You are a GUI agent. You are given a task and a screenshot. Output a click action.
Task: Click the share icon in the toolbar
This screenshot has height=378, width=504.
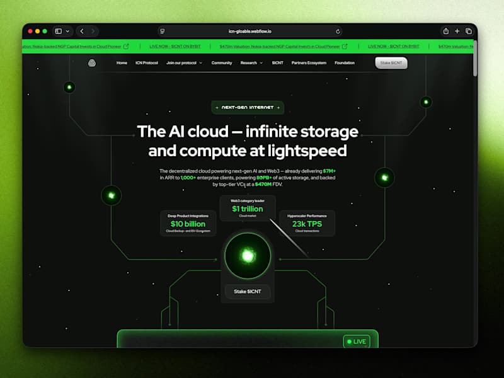click(x=446, y=30)
